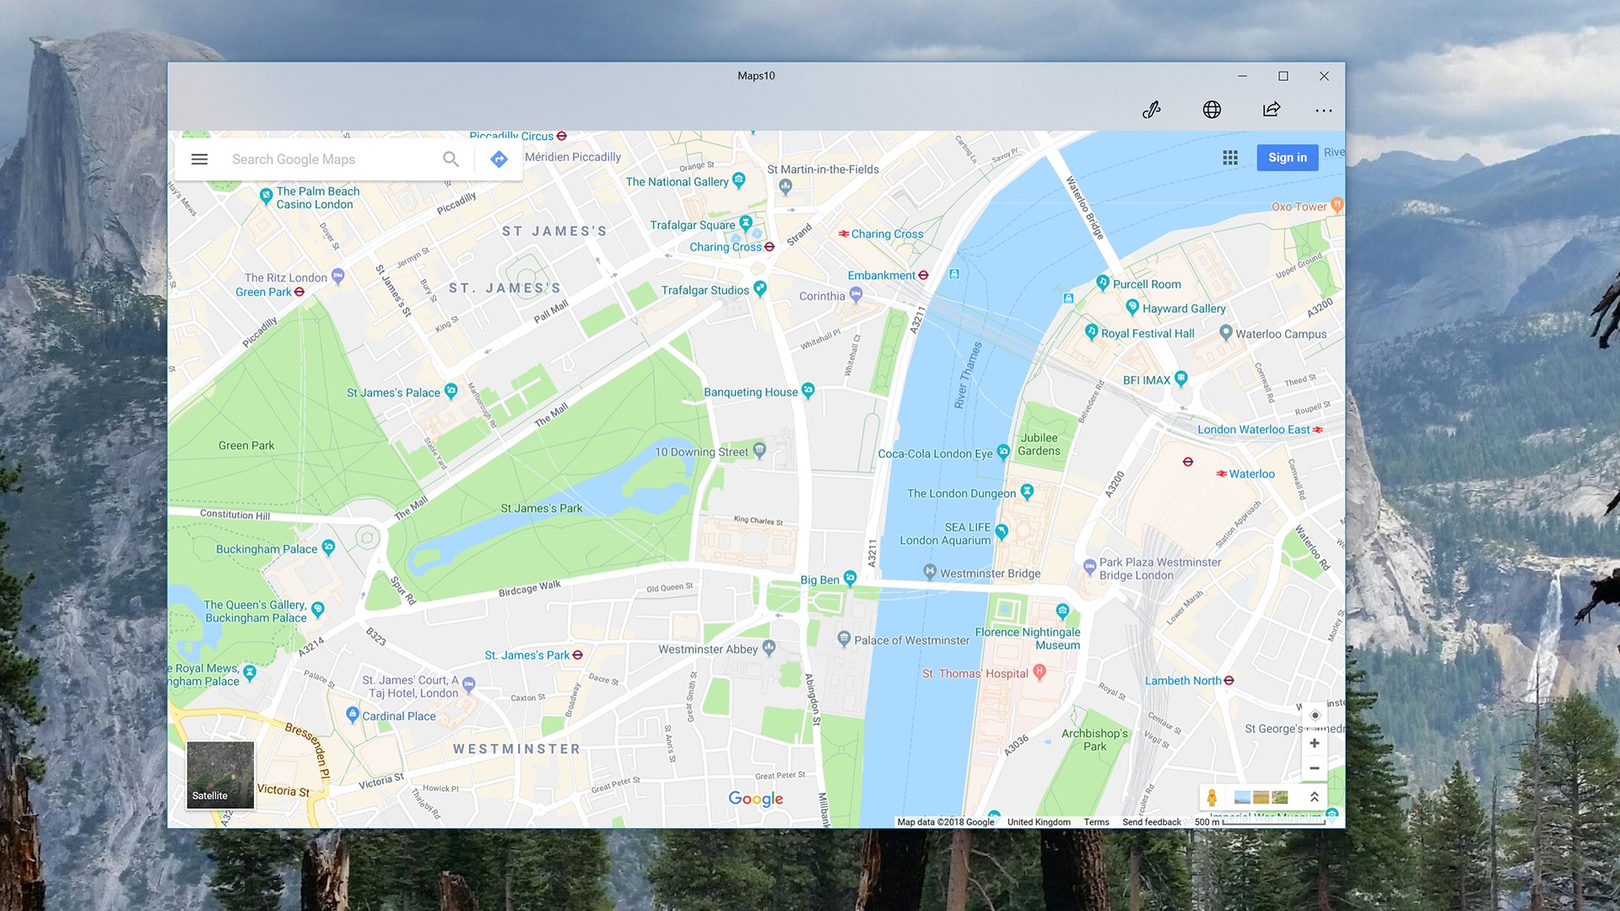The image size is (1620, 911).
Task: Open Send feedback at the bottom bar
Action: click(x=1151, y=822)
